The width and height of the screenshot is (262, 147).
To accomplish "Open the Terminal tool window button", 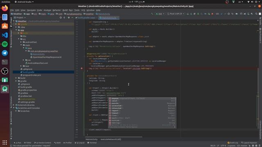I will (x=92, y=143).
